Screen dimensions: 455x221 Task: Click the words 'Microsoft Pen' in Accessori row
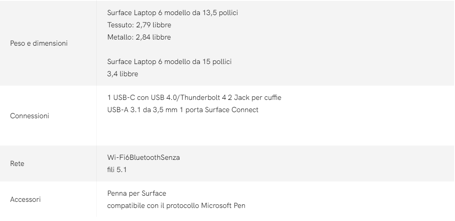223,206
